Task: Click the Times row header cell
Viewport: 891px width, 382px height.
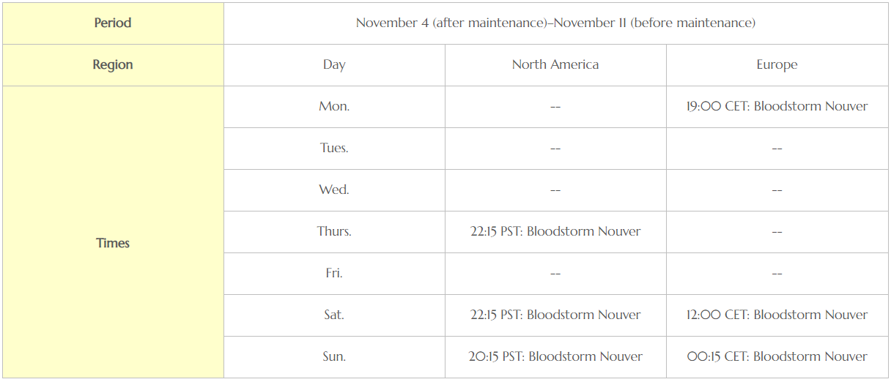Action: (113, 232)
